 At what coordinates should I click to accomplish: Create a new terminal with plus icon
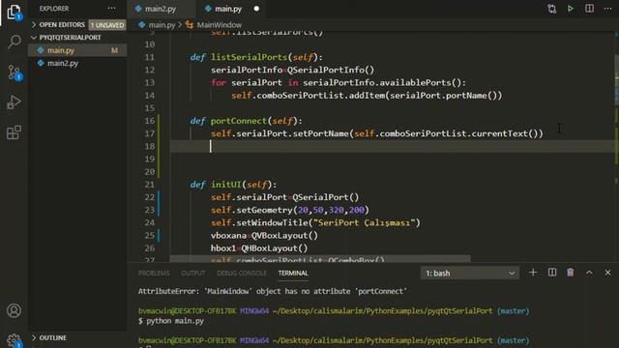[533, 273]
